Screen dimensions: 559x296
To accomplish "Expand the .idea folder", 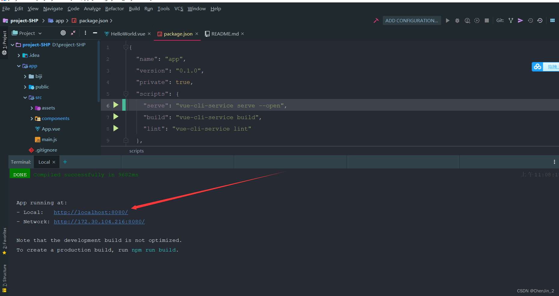I will point(19,55).
